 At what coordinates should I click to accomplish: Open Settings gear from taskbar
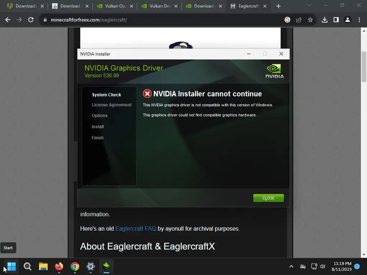coord(91,266)
